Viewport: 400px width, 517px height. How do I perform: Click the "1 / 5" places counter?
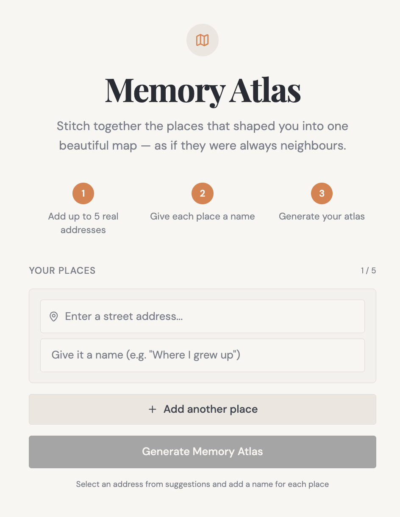368,270
